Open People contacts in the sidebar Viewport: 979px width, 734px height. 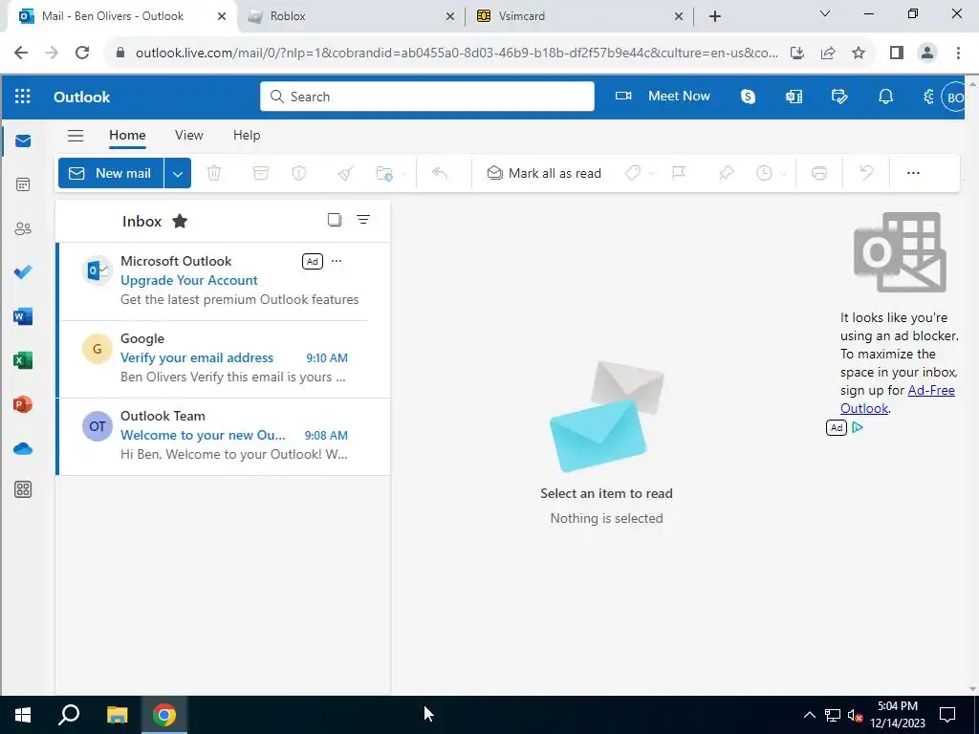pyautogui.click(x=23, y=228)
